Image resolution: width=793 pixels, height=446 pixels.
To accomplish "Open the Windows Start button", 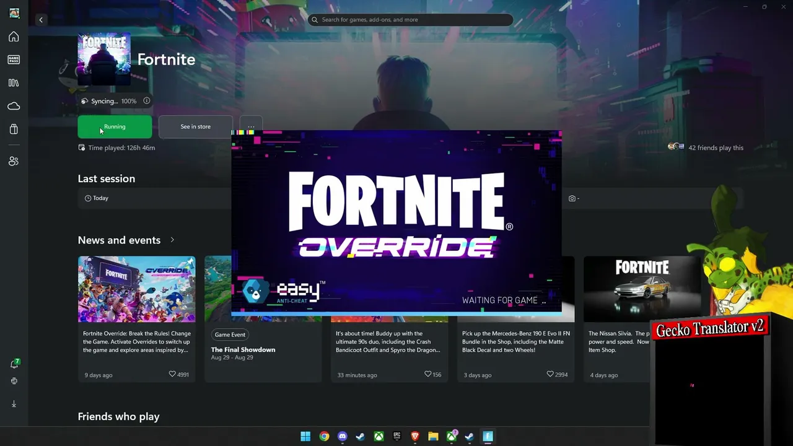I will (x=305, y=436).
